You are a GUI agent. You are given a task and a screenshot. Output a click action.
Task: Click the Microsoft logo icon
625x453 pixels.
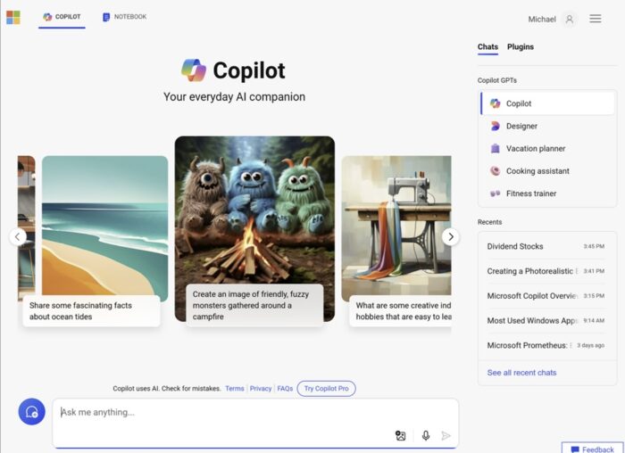pyautogui.click(x=13, y=18)
